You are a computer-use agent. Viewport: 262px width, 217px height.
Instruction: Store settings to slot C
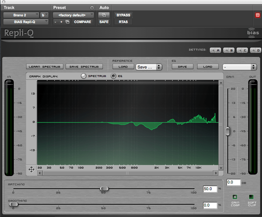click(242, 50)
